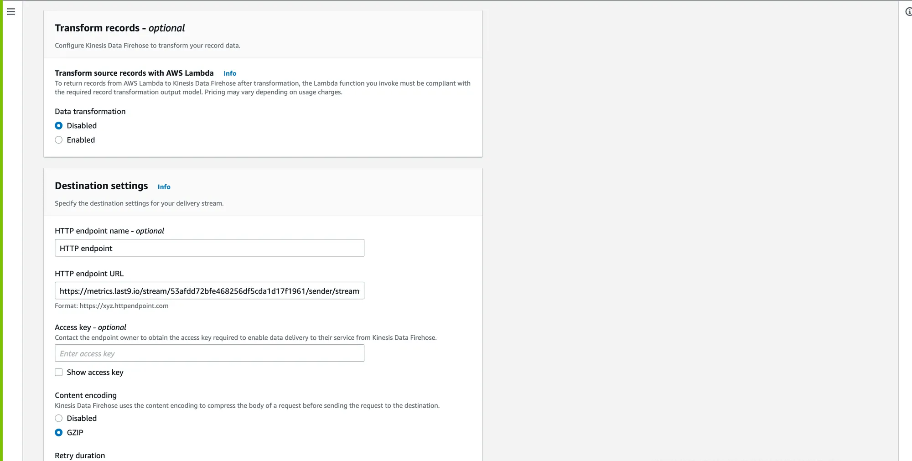912x461 pixels.
Task: Click the Show access key label text
Action: (x=95, y=372)
